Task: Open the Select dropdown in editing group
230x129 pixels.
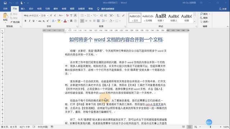Action: (205, 21)
